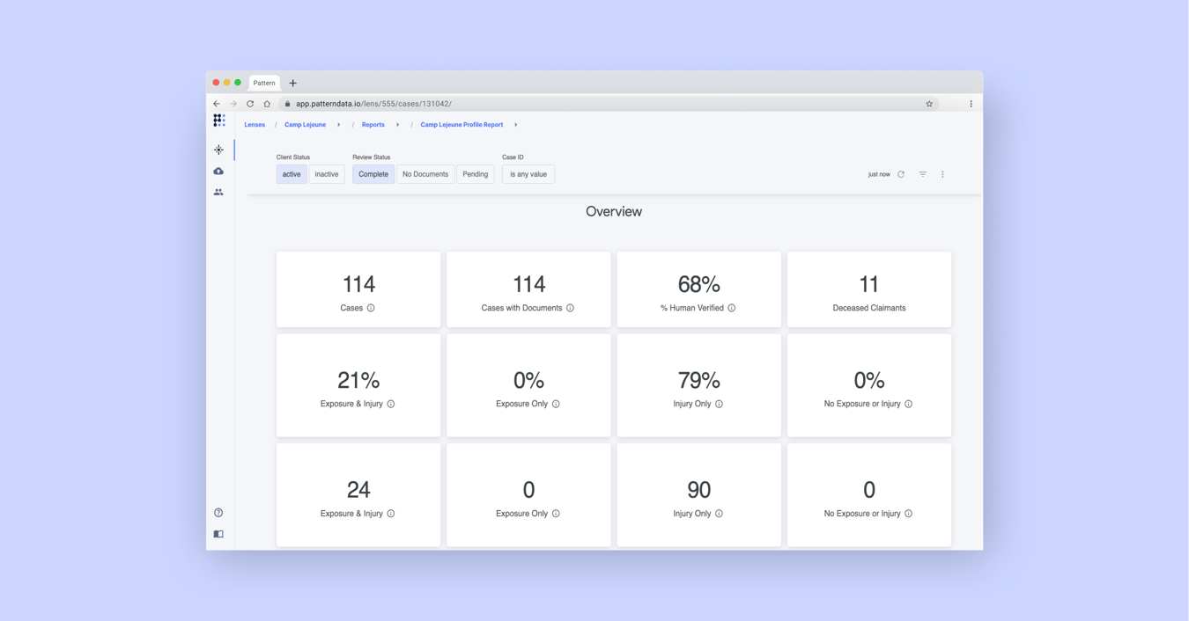Viewport: 1189px width, 621px height.
Task: Click info icon beside Cases
Action: [371, 308]
